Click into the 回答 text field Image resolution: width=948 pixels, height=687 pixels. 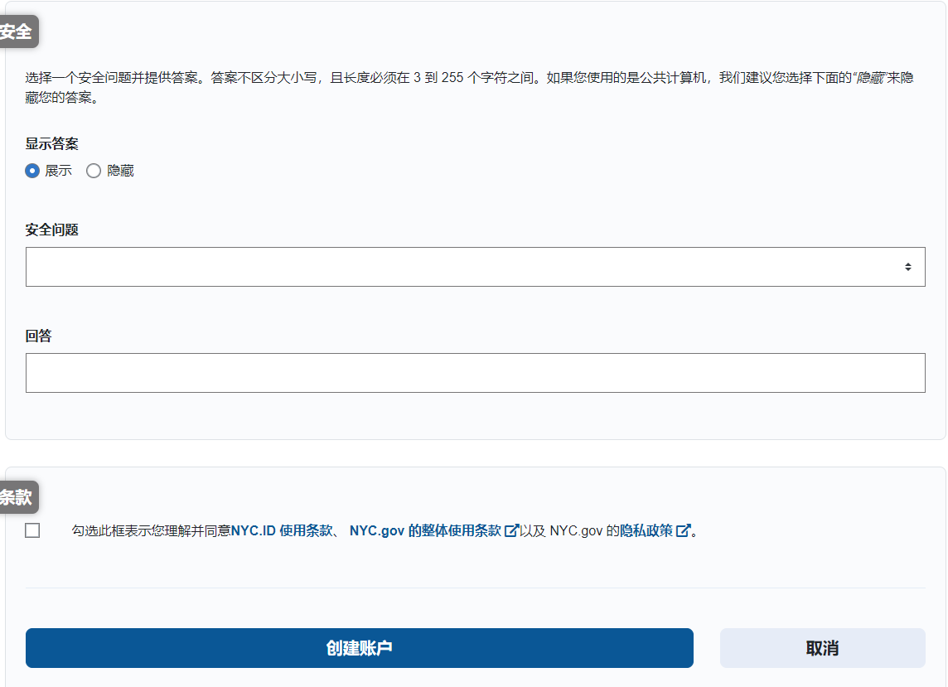tap(475, 373)
